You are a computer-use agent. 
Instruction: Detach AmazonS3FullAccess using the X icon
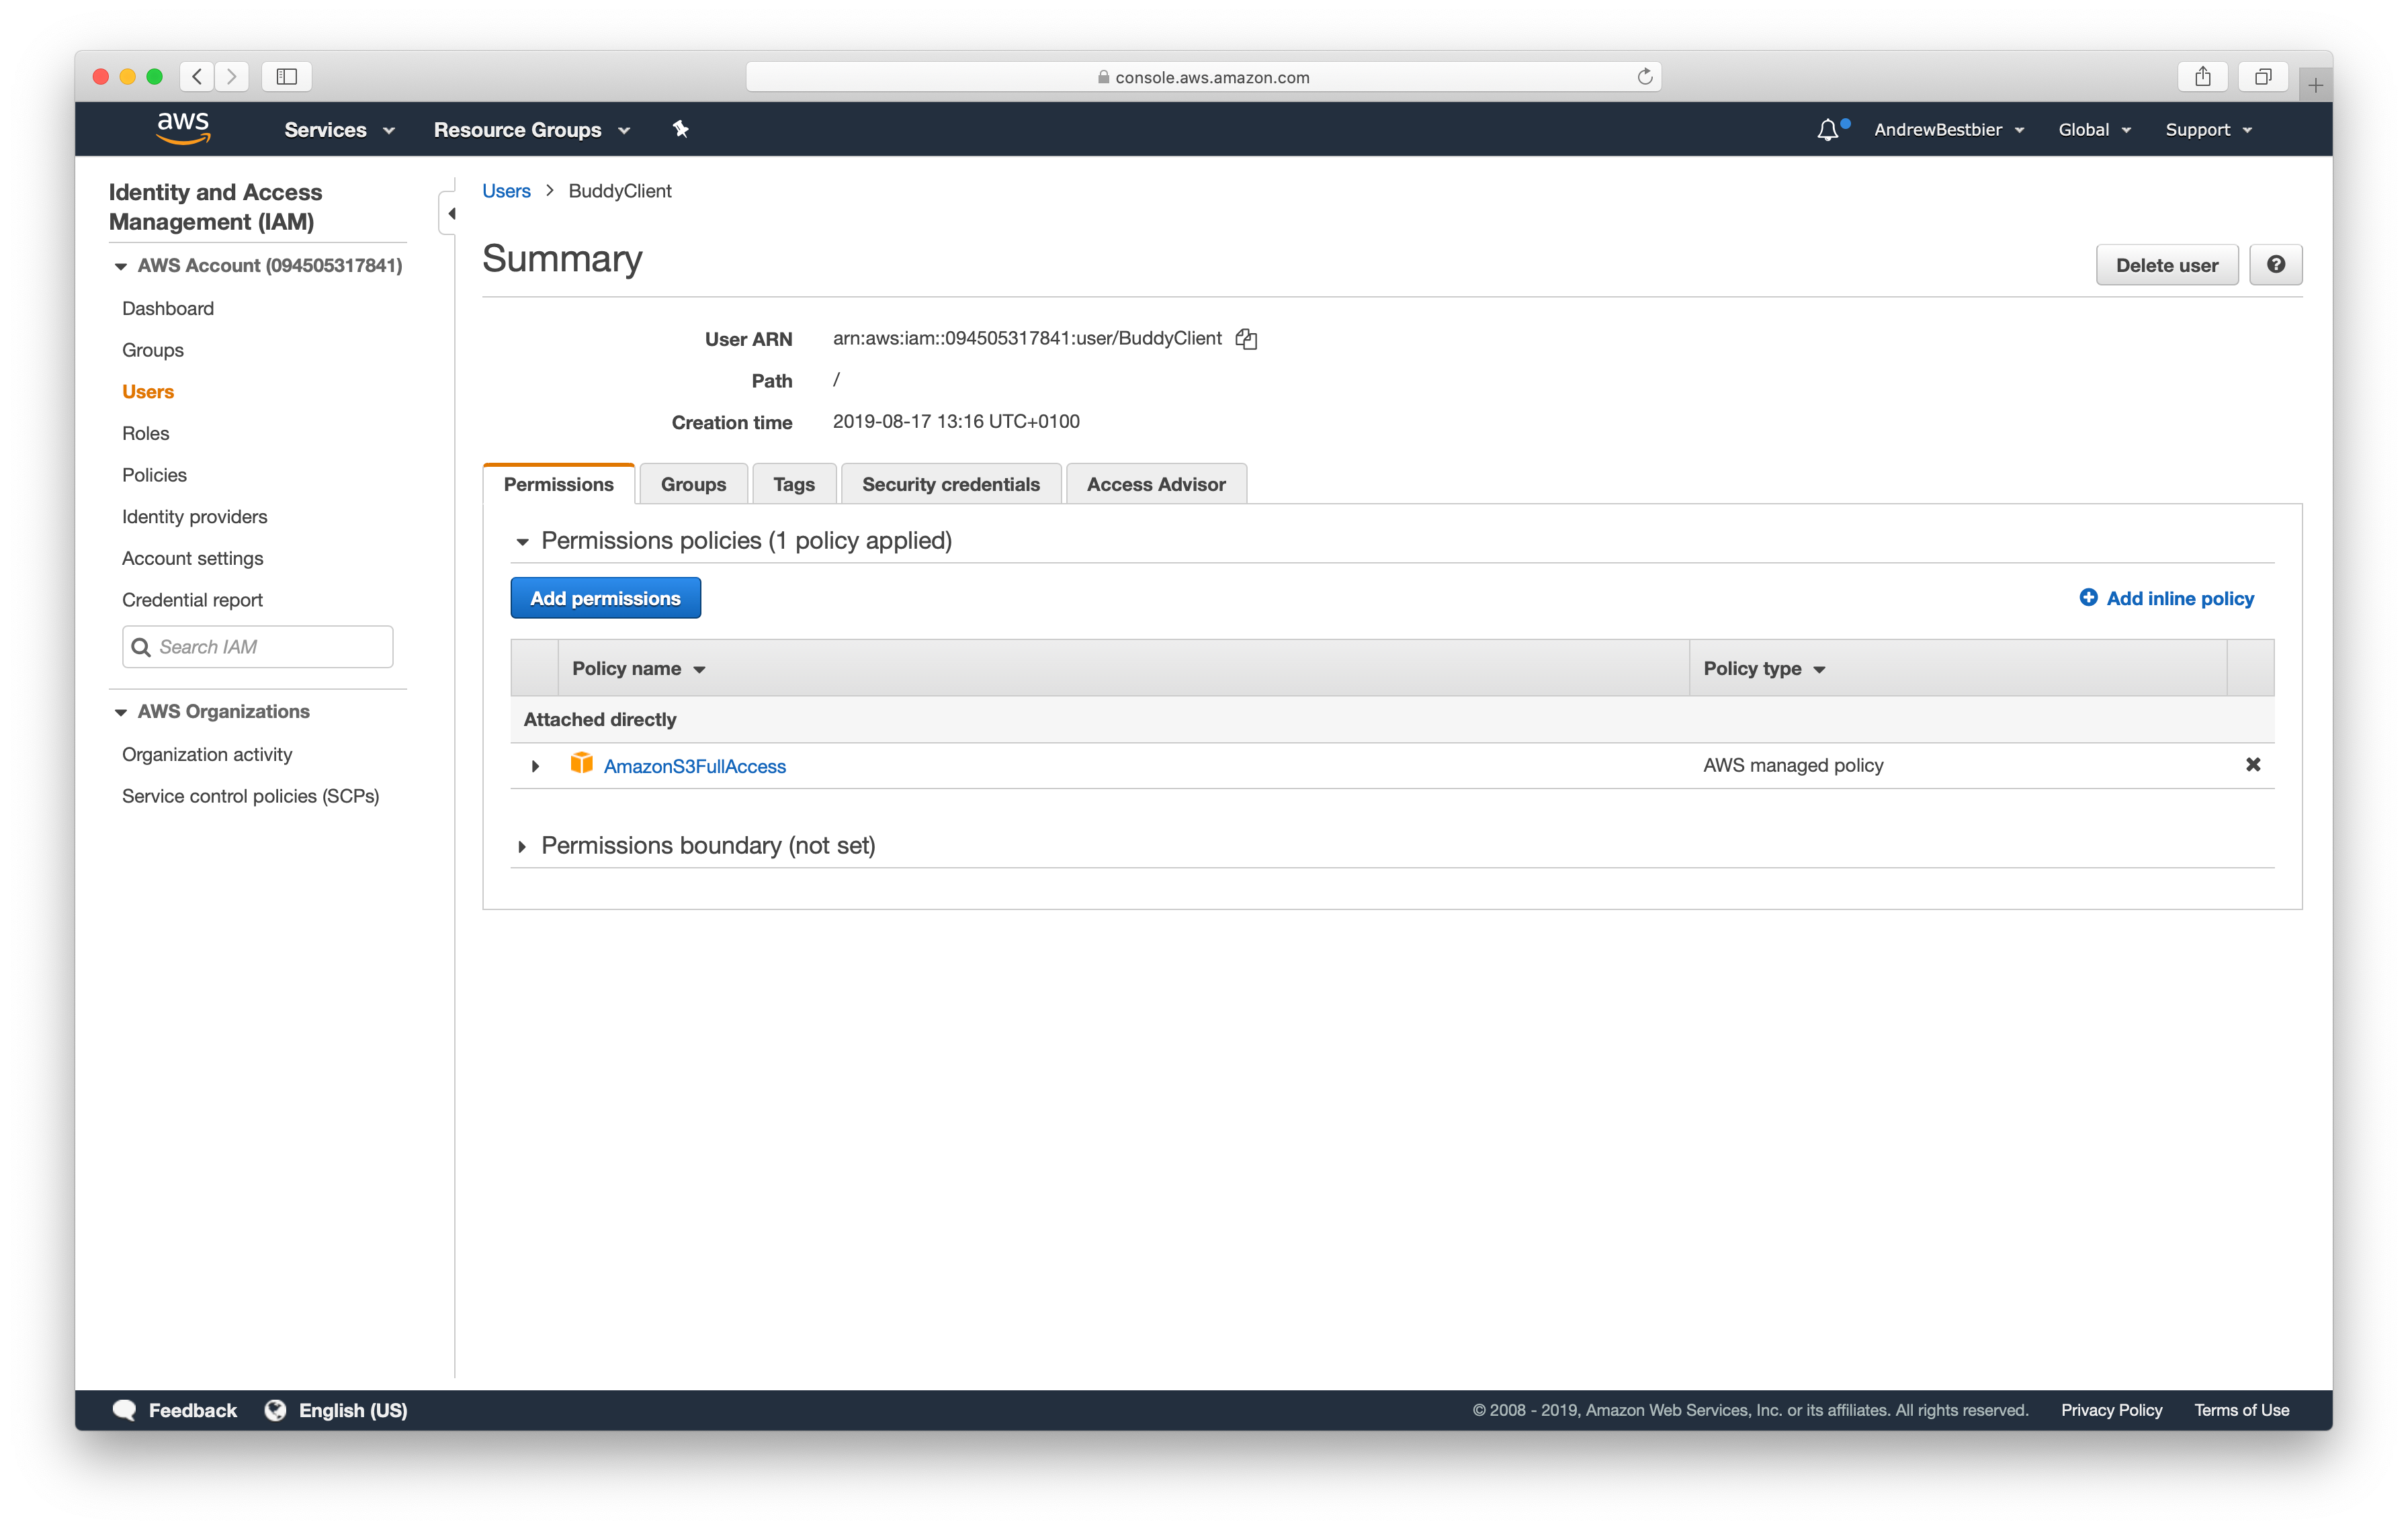point(2252,764)
